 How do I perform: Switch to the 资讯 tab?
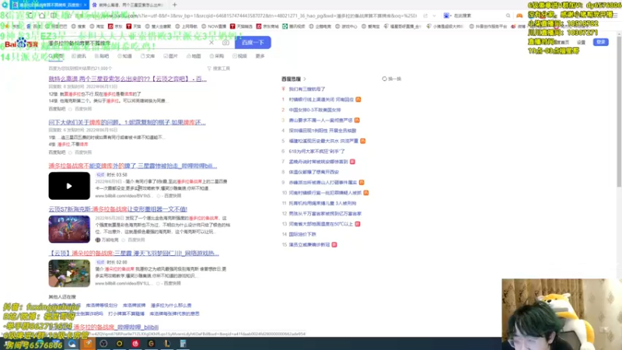(79, 56)
